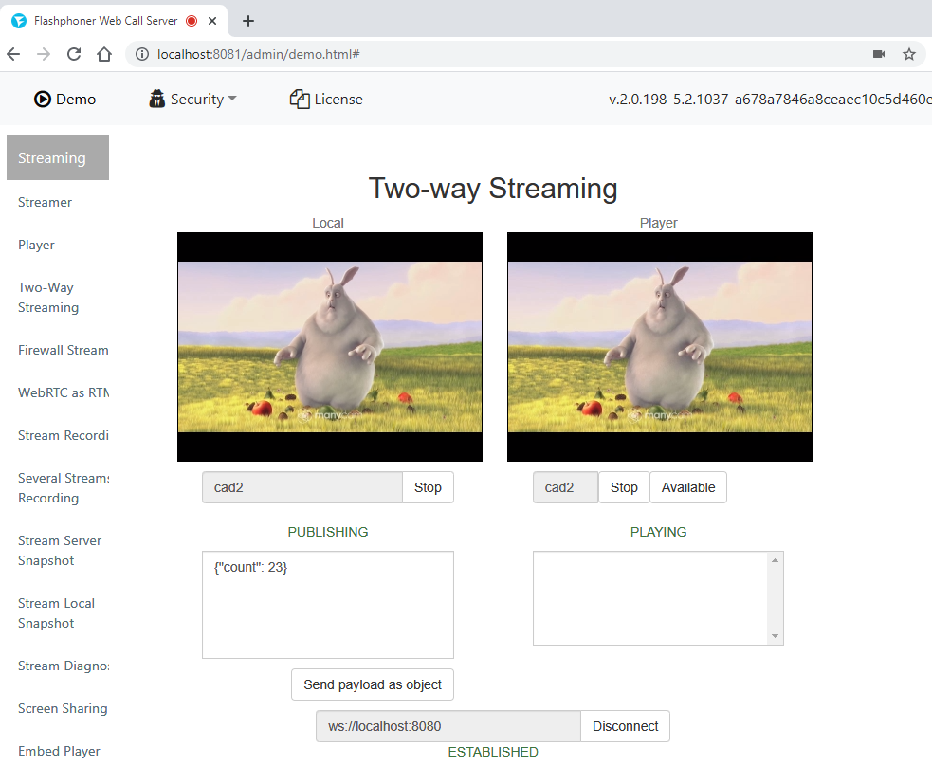The width and height of the screenshot is (932, 766).
Task: Click camera permission icon in address bar
Action: (879, 54)
